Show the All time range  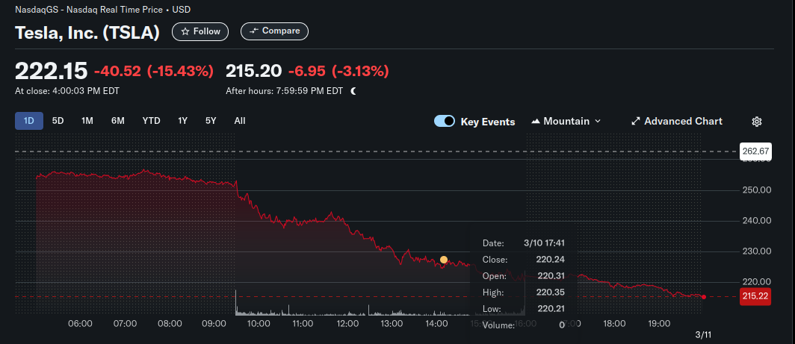(240, 121)
